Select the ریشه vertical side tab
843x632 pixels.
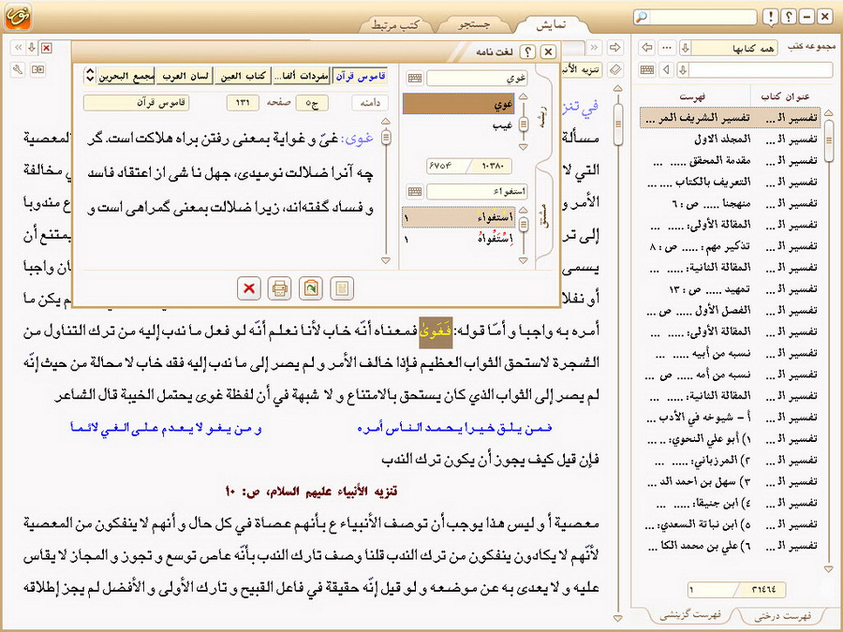pyautogui.click(x=544, y=115)
